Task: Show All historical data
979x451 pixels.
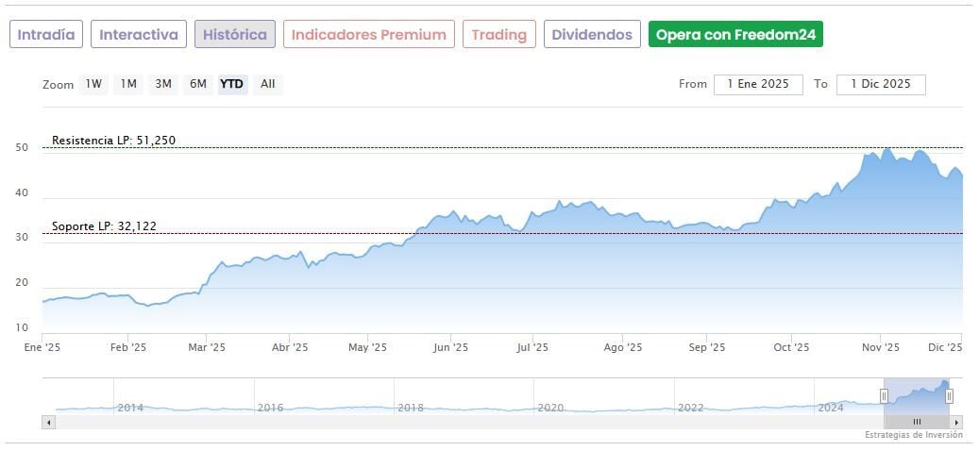Action: tap(268, 84)
